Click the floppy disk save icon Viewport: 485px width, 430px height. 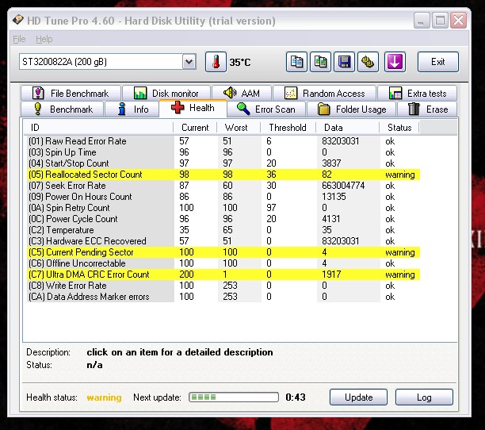coord(344,62)
